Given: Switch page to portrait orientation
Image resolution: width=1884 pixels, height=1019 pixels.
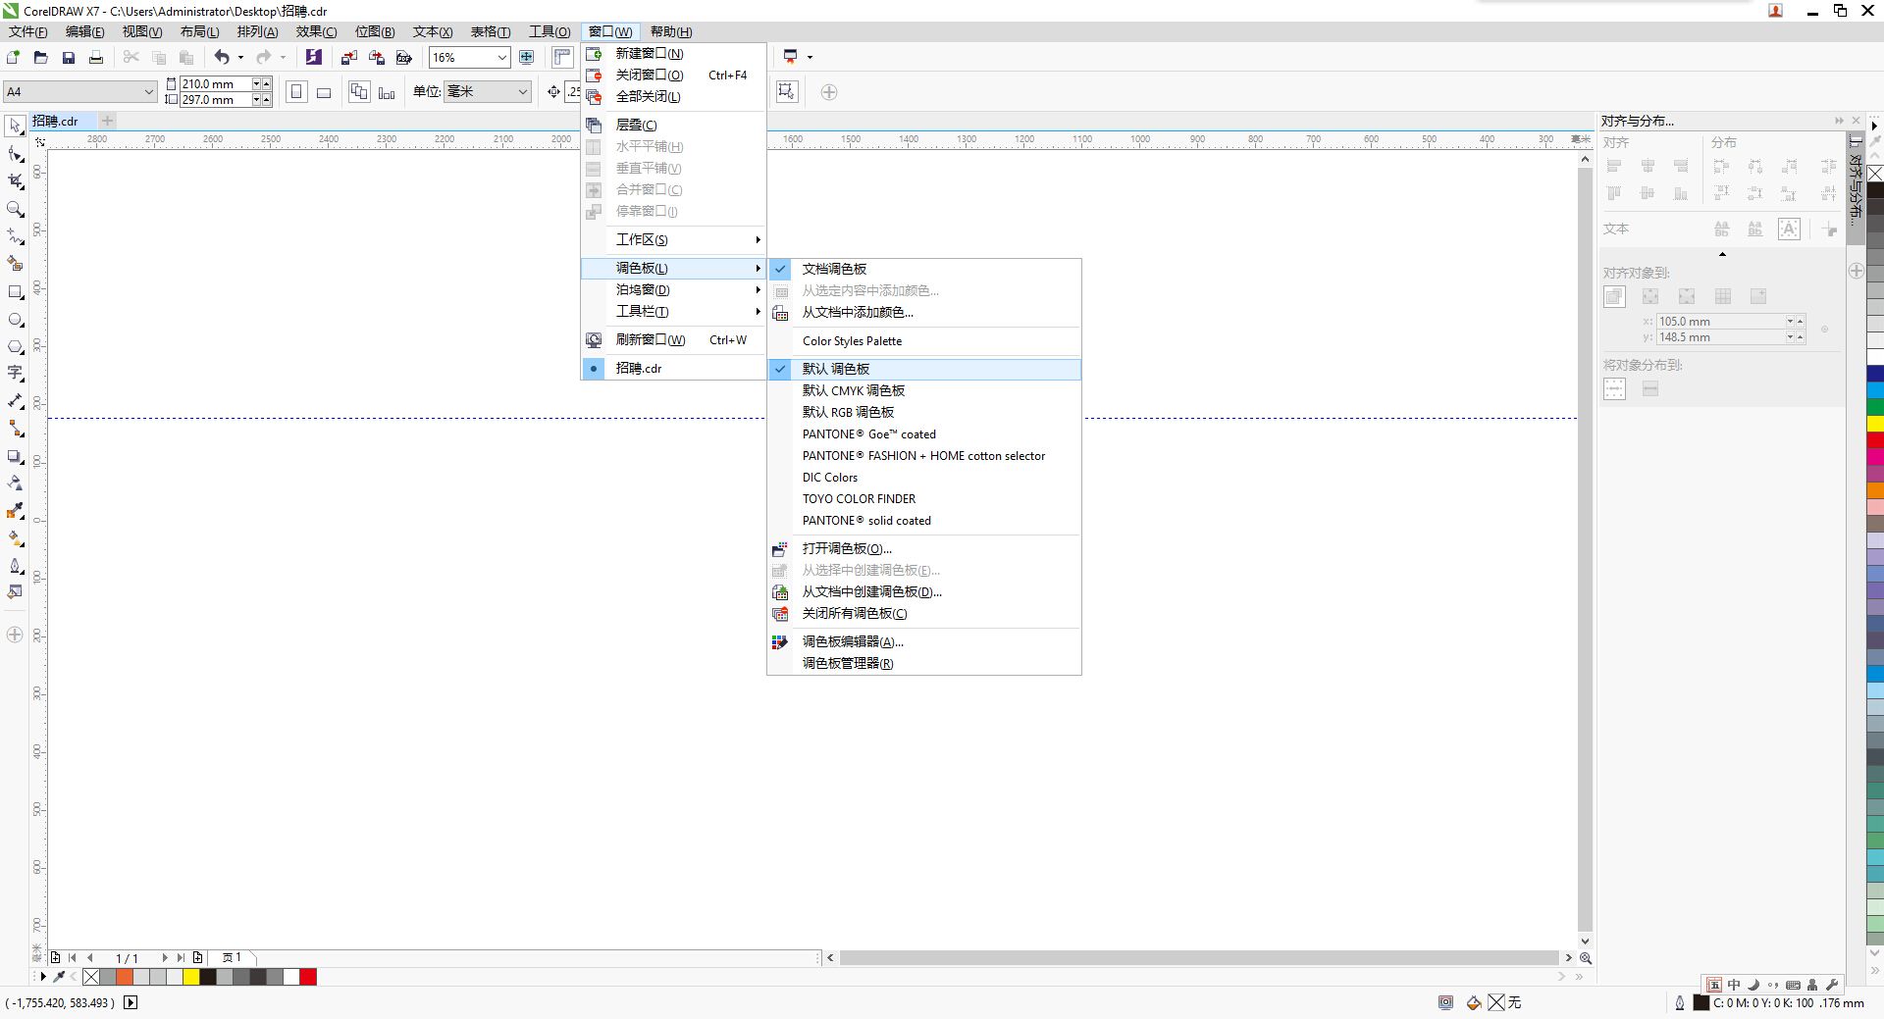Looking at the screenshot, I should click(296, 92).
